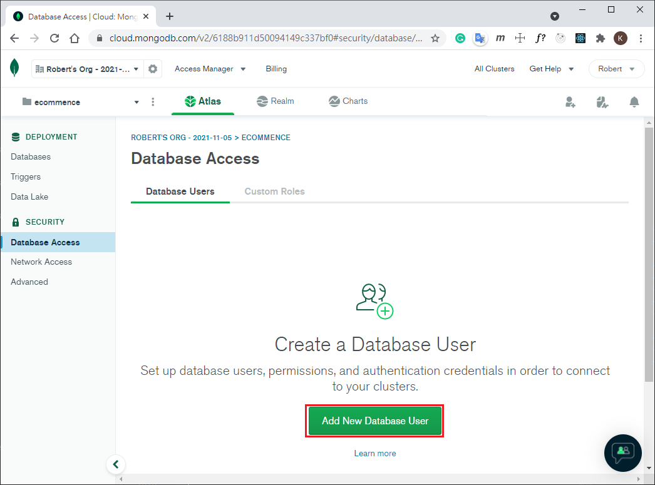Open the All Clusters link

(494, 69)
